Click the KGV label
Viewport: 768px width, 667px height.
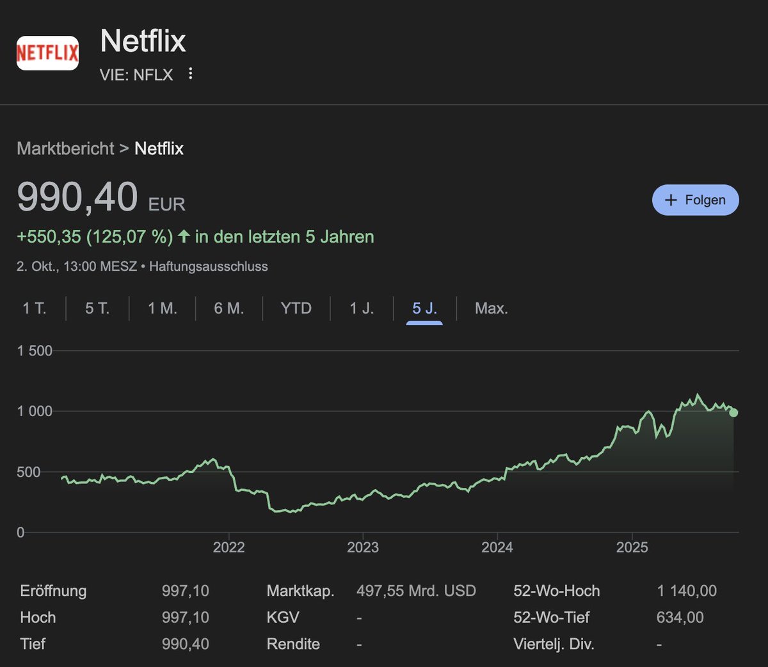coord(283,618)
